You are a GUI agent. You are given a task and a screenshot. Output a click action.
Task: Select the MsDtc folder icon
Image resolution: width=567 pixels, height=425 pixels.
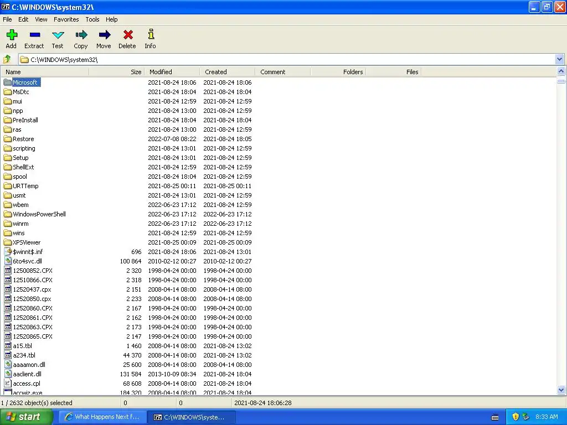click(x=8, y=92)
